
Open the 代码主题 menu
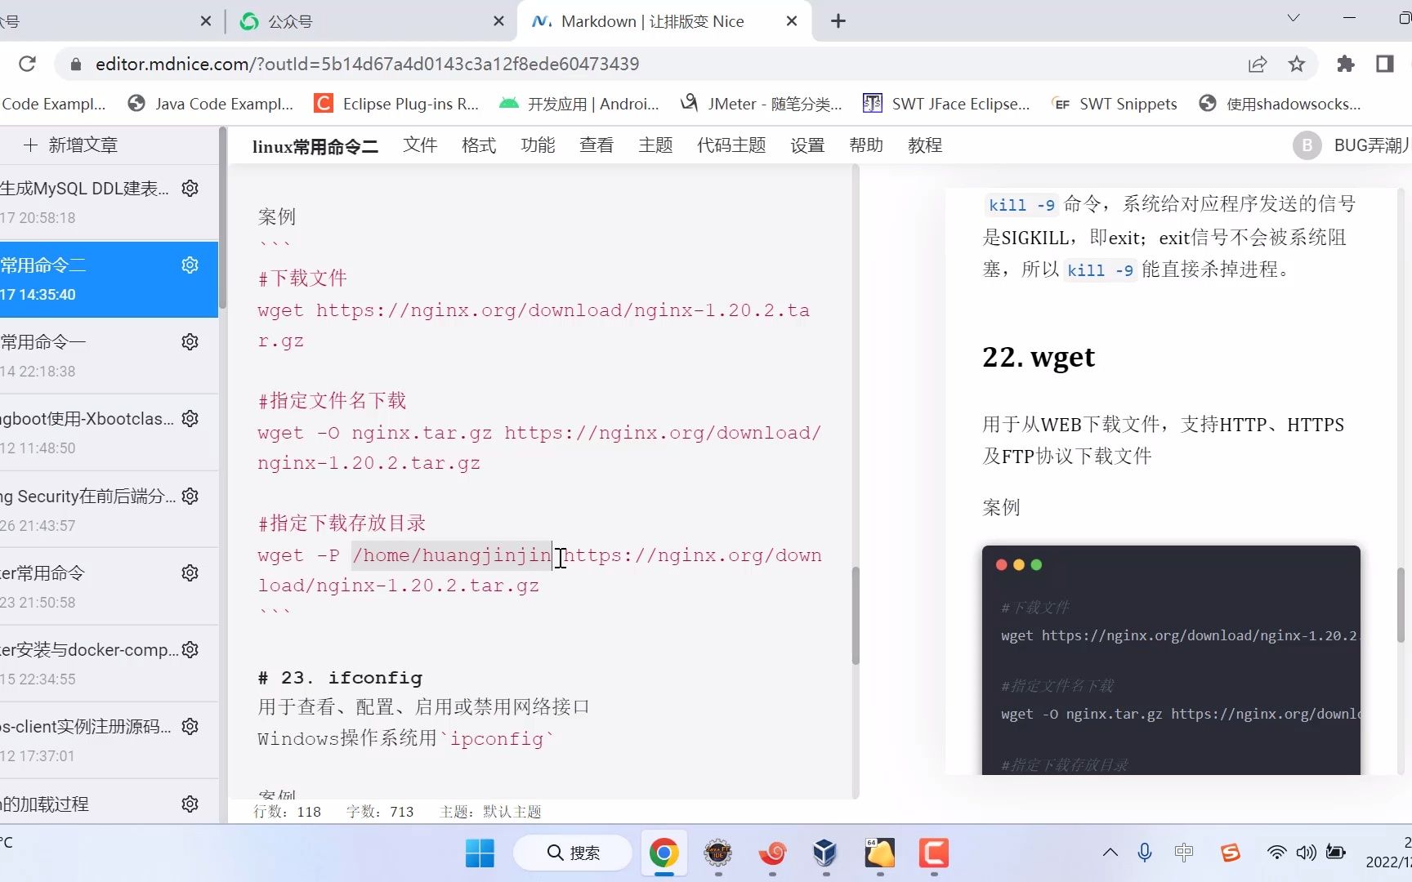coord(731,145)
